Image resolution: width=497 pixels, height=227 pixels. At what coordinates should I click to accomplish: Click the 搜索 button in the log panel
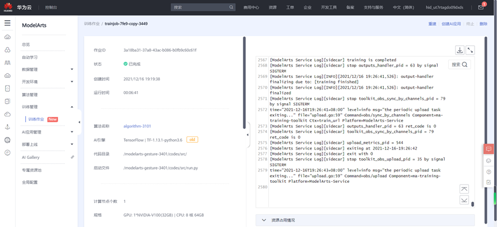[460, 64]
